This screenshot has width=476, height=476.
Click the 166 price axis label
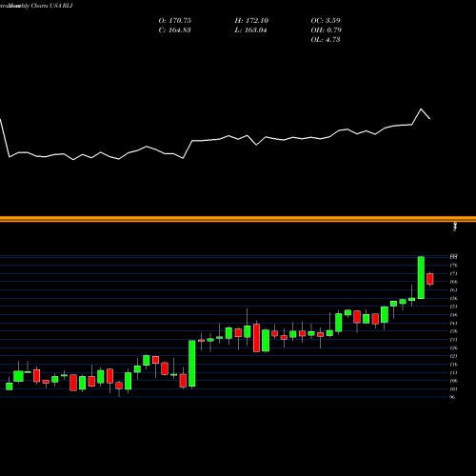coord(454,282)
